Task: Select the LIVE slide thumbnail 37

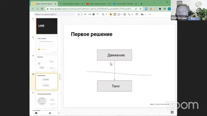Action: [x=47, y=26]
